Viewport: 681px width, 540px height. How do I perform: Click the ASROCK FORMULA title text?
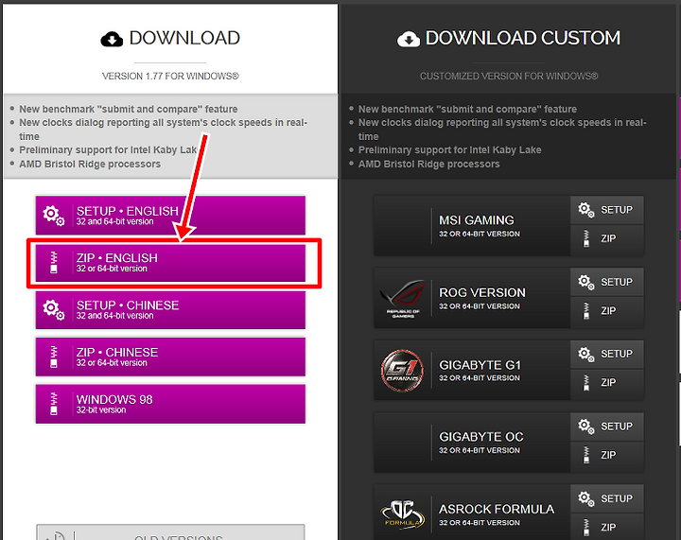pos(497,509)
